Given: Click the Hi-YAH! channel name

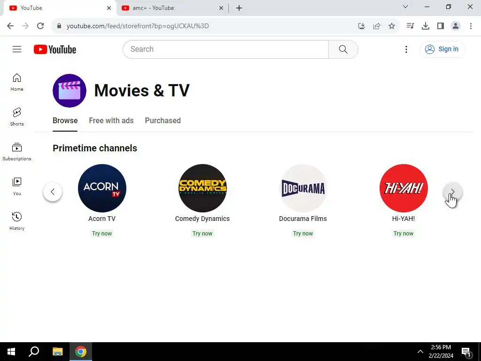Looking at the screenshot, I should 403,219.
